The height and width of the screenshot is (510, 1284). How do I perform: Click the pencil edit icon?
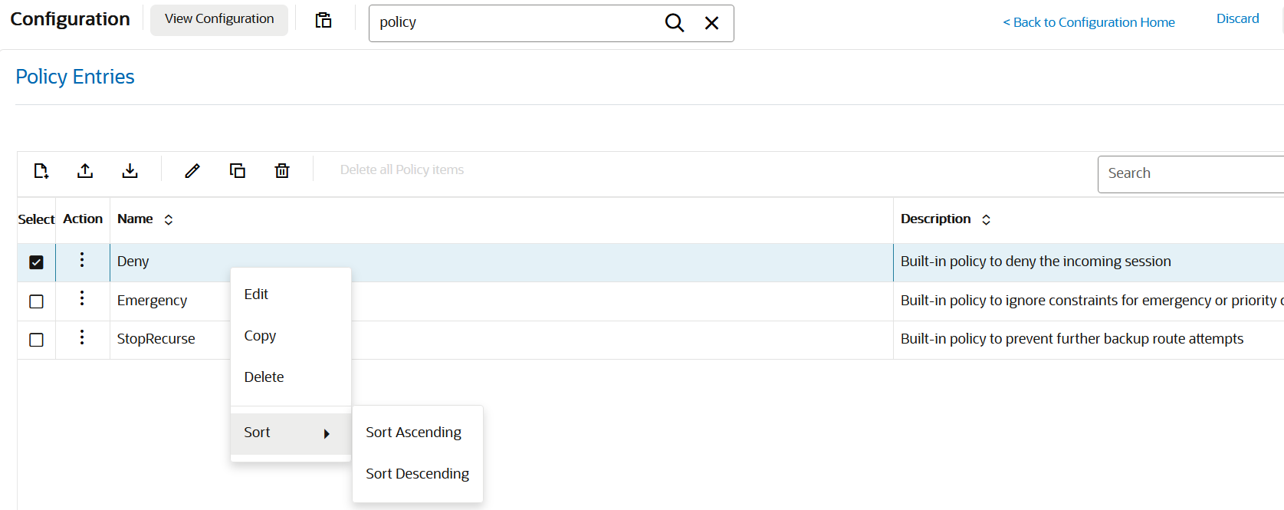coord(192,170)
